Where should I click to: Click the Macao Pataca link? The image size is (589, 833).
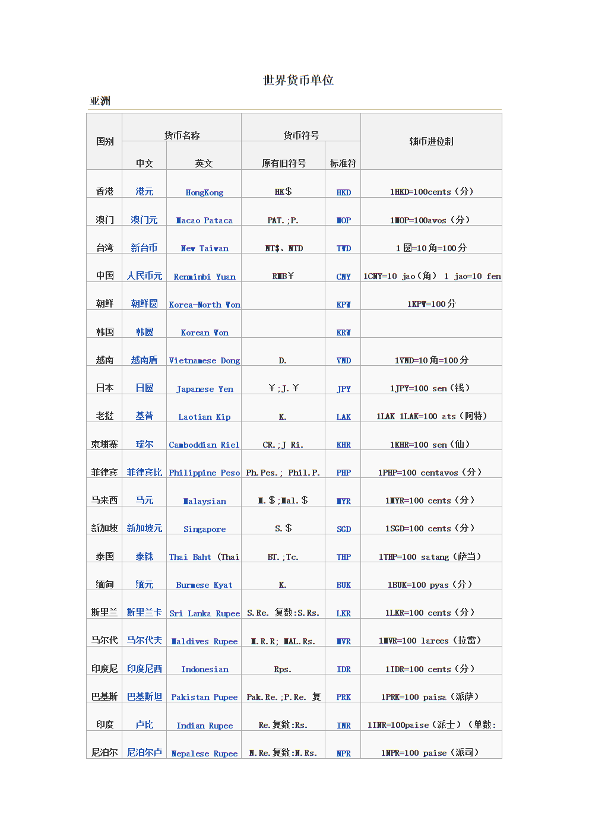click(204, 220)
